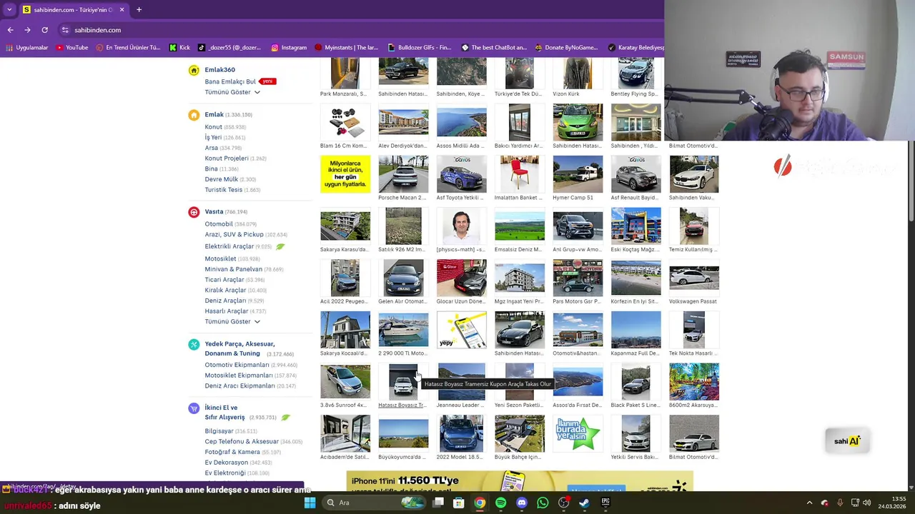This screenshot has height=514, width=915.
Task: Click the İkinci El shopping cart icon
Action: pos(194,408)
